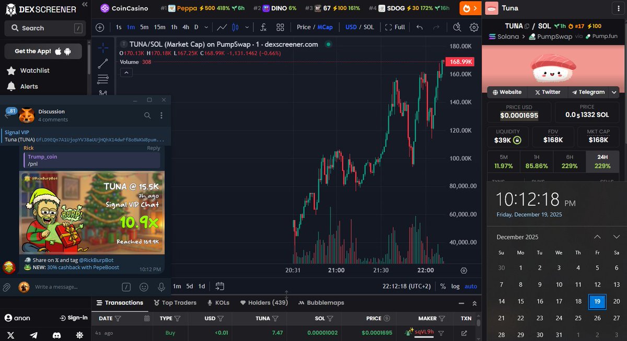
Task: Open the quick search magnifier on chart toolbar
Action: 457,27
